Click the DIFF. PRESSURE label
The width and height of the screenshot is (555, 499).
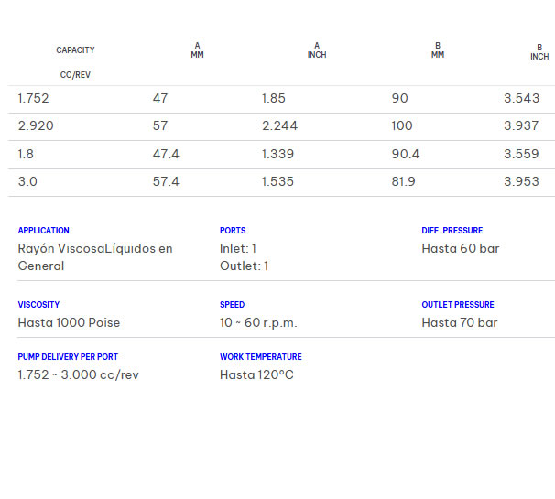click(x=452, y=231)
